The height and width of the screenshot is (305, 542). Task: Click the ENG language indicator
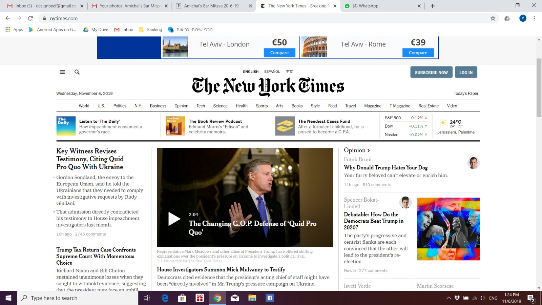coord(493,298)
